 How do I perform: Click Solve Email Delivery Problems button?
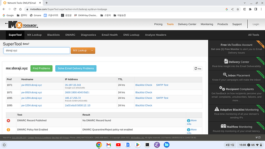coord(76,68)
